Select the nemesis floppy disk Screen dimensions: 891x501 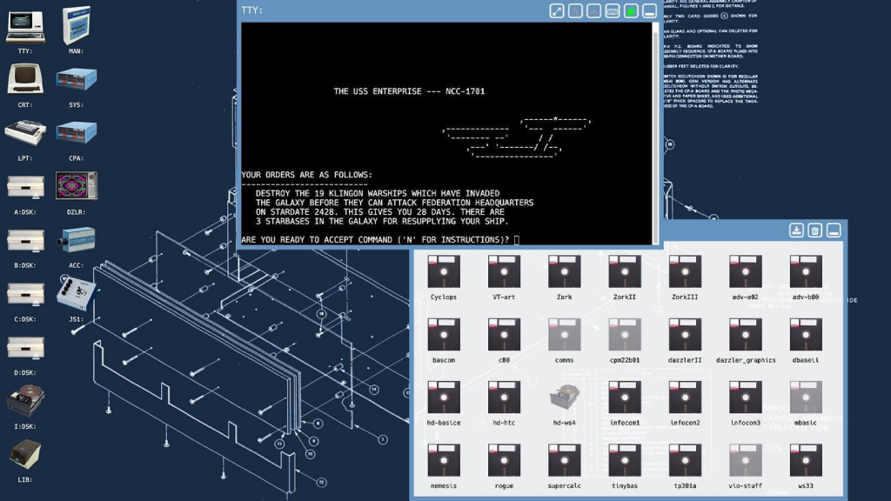[444, 461]
